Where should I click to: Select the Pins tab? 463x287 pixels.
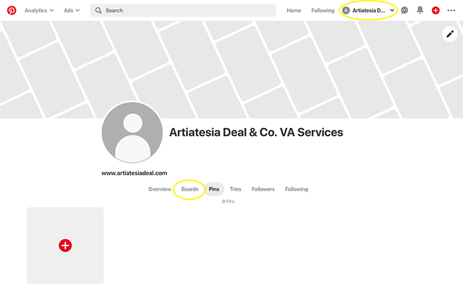214,189
